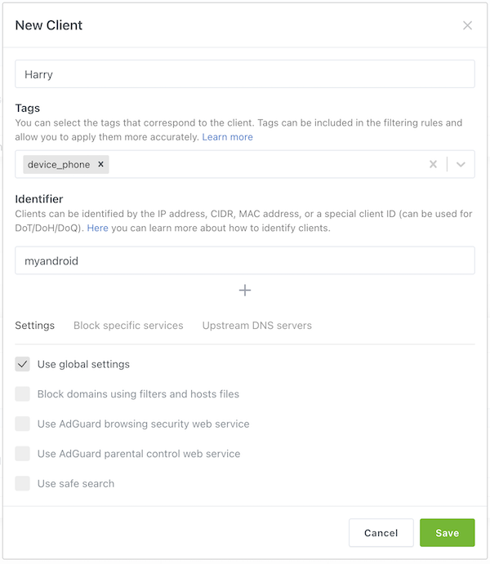The width and height of the screenshot is (490, 564).
Task: Open the Here link about identifying clients
Action: coord(97,228)
